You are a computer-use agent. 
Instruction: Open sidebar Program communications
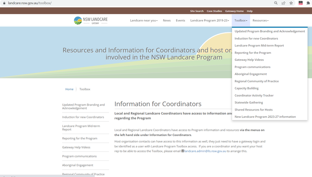click(79, 156)
